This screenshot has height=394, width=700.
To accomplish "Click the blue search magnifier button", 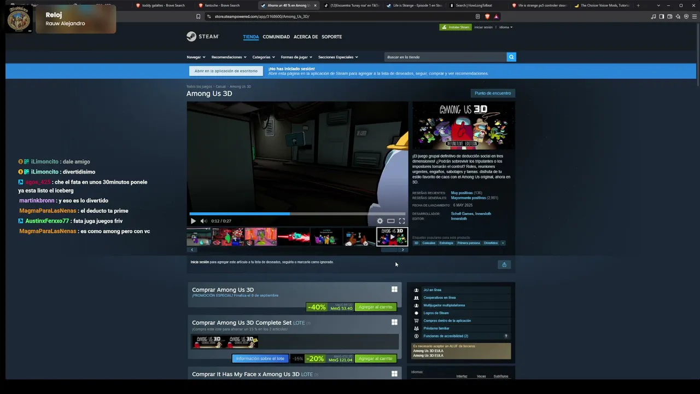I will coord(511,57).
